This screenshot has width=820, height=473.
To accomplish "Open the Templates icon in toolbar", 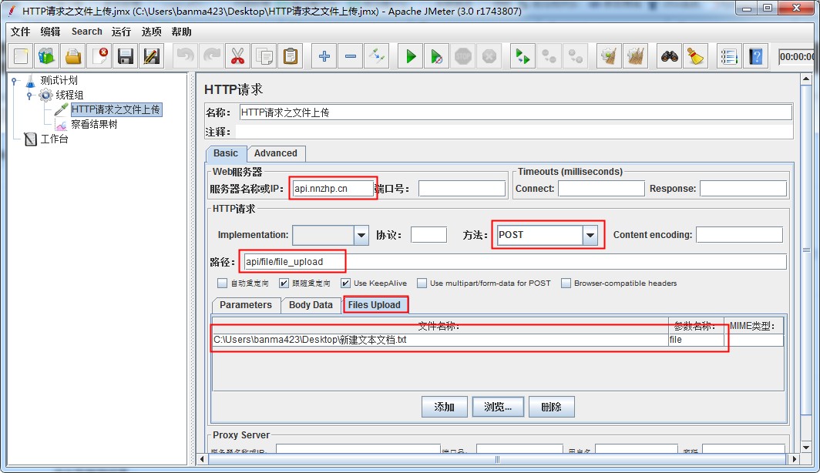I will (x=46, y=56).
